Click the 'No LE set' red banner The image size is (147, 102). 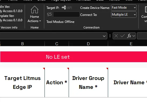[x=73, y=57]
